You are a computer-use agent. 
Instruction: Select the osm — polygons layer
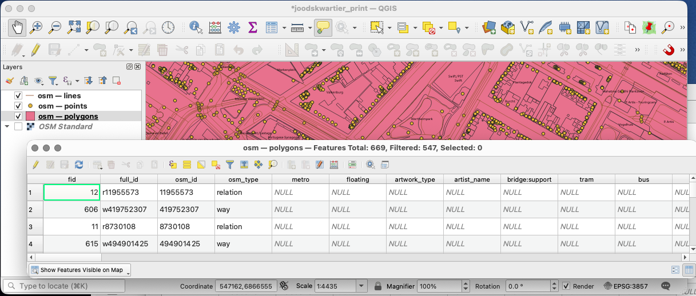(67, 116)
